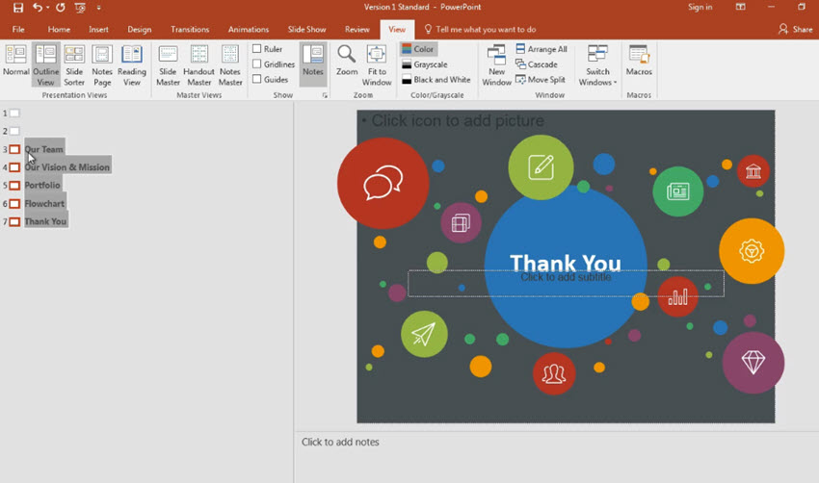Viewport: 819px width, 483px height.
Task: Click 'Click to add subtitle' placeholder
Action: 566,277
